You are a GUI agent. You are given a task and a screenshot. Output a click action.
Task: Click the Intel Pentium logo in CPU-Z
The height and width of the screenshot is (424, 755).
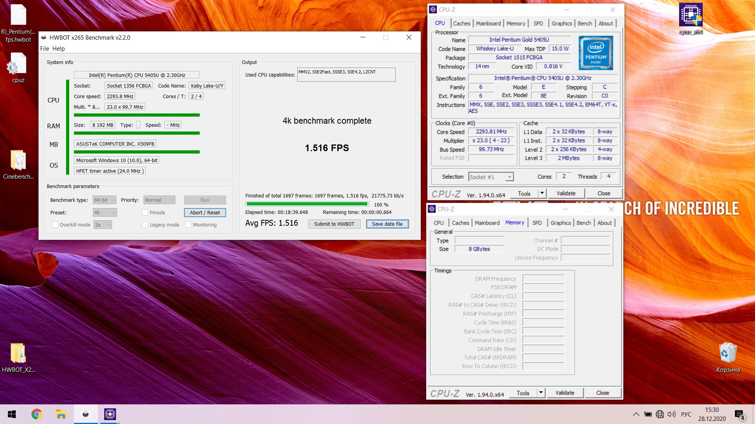pyautogui.click(x=596, y=53)
